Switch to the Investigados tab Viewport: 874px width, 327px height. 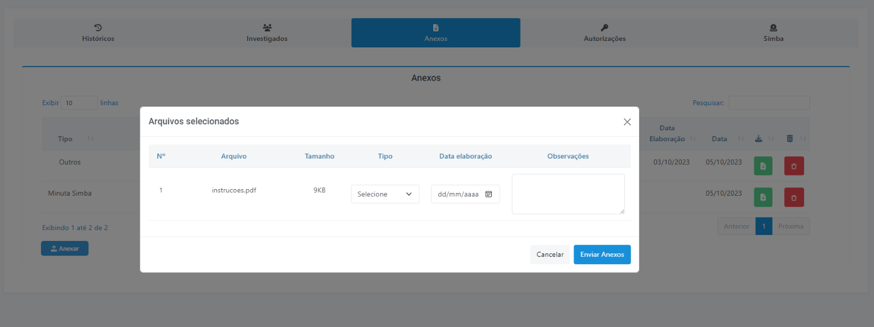(x=267, y=33)
